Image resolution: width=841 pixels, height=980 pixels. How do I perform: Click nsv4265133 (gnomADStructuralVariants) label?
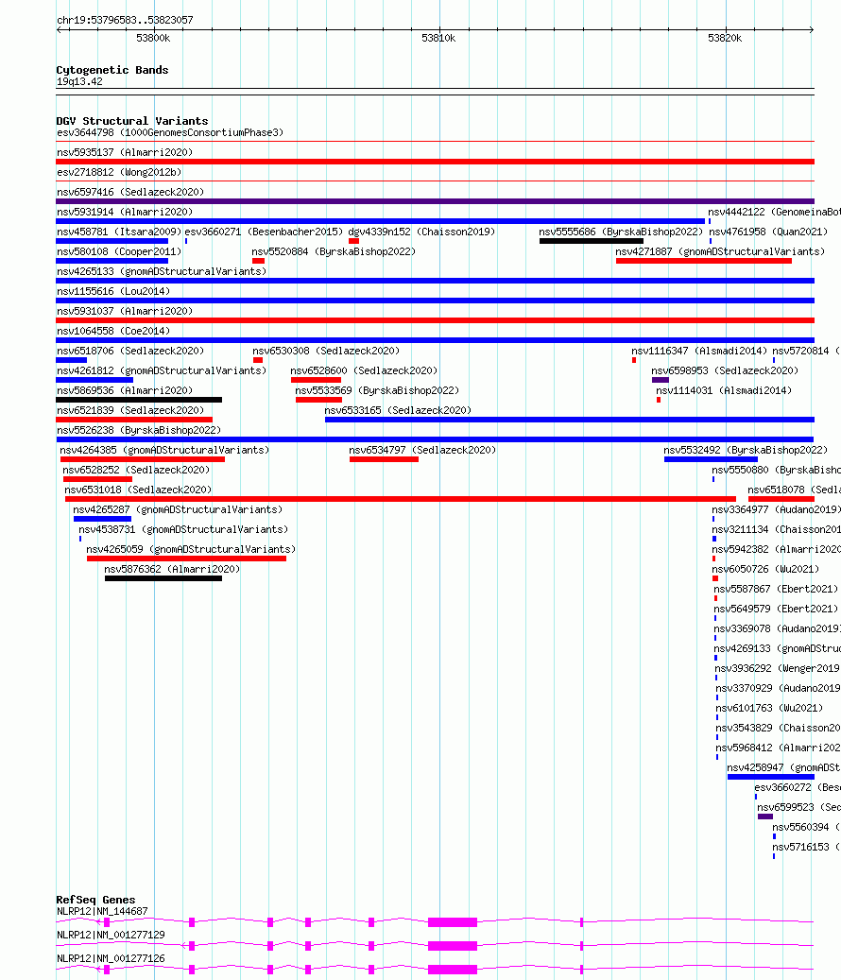coord(162,272)
